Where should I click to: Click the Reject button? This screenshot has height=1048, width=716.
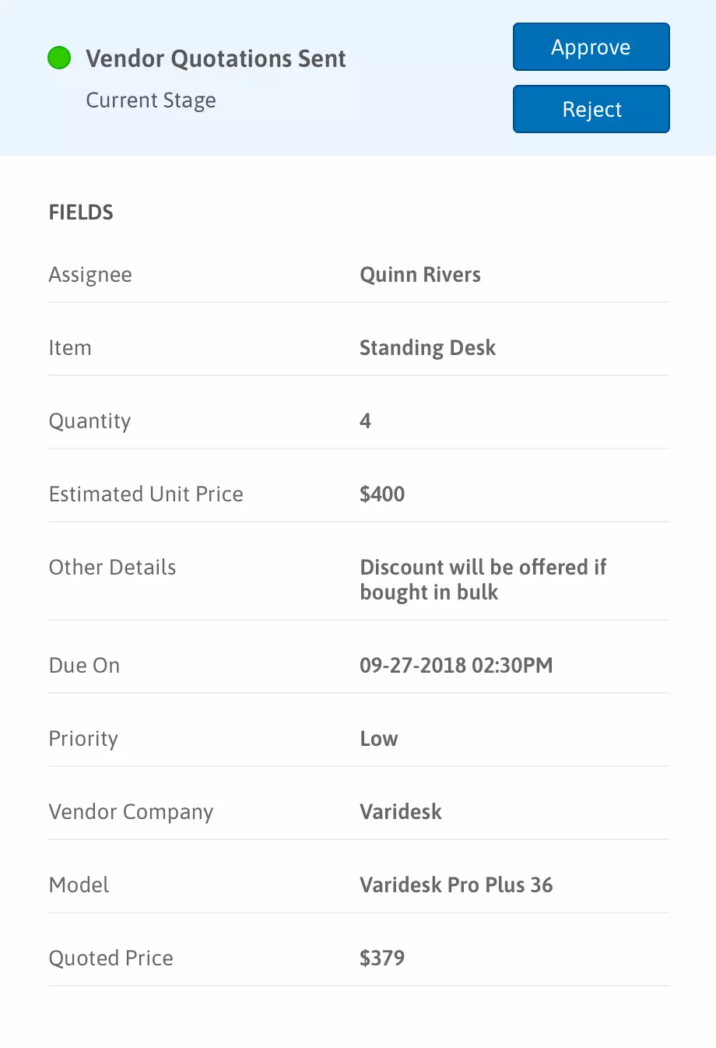point(591,109)
